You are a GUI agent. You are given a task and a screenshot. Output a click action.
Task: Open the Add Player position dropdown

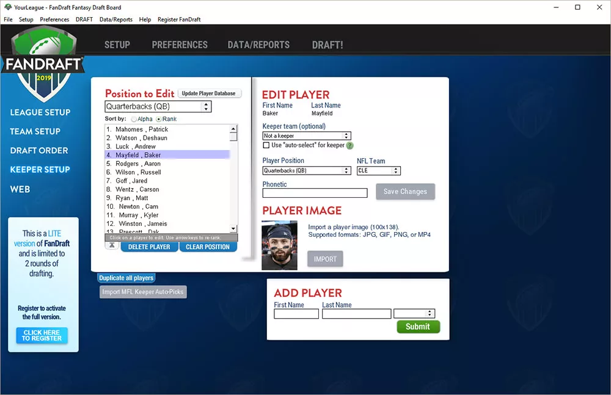pyautogui.click(x=414, y=314)
